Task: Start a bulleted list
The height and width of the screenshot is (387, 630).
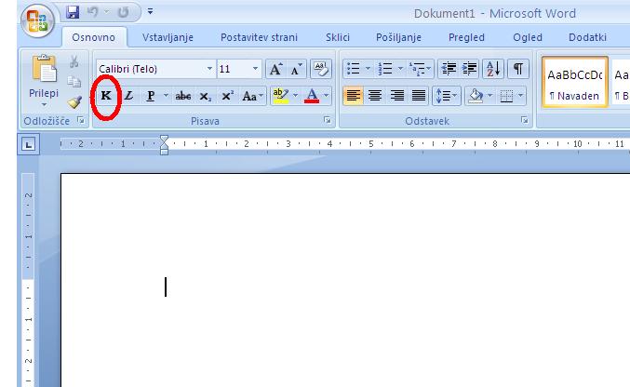Action: [354, 69]
